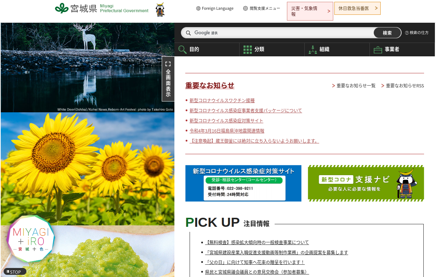Open 重要なお知らせ一覧 link
Screen dimensions: 436x277
coord(354,86)
